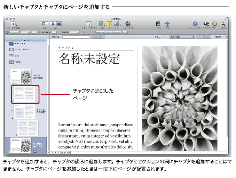
Task: Open the small dropdown after the anchor segment
Action: (x=125, y=32)
